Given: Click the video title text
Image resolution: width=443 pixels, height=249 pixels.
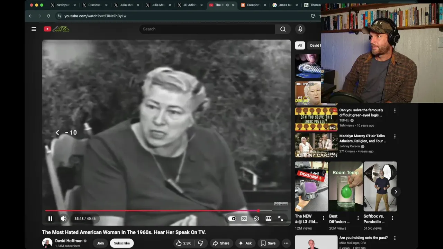Looking at the screenshot, I should pos(124,232).
